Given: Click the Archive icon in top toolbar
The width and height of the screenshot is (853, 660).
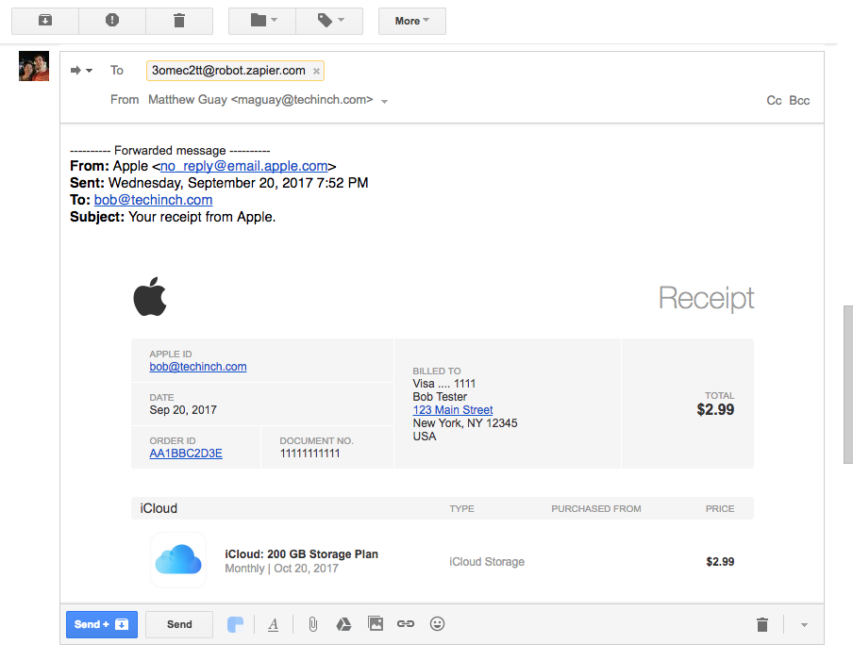Looking at the screenshot, I should (x=45, y=21).
